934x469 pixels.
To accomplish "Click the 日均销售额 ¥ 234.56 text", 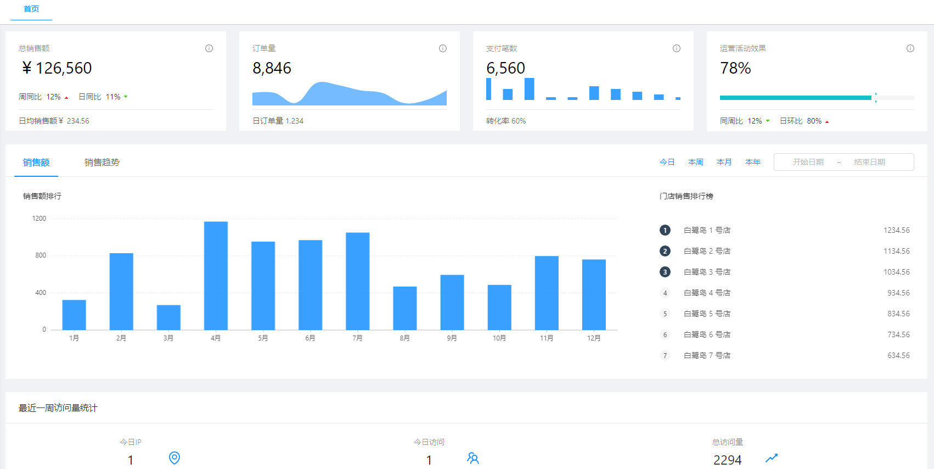I will pyautogui.click(x=54, y=121).
